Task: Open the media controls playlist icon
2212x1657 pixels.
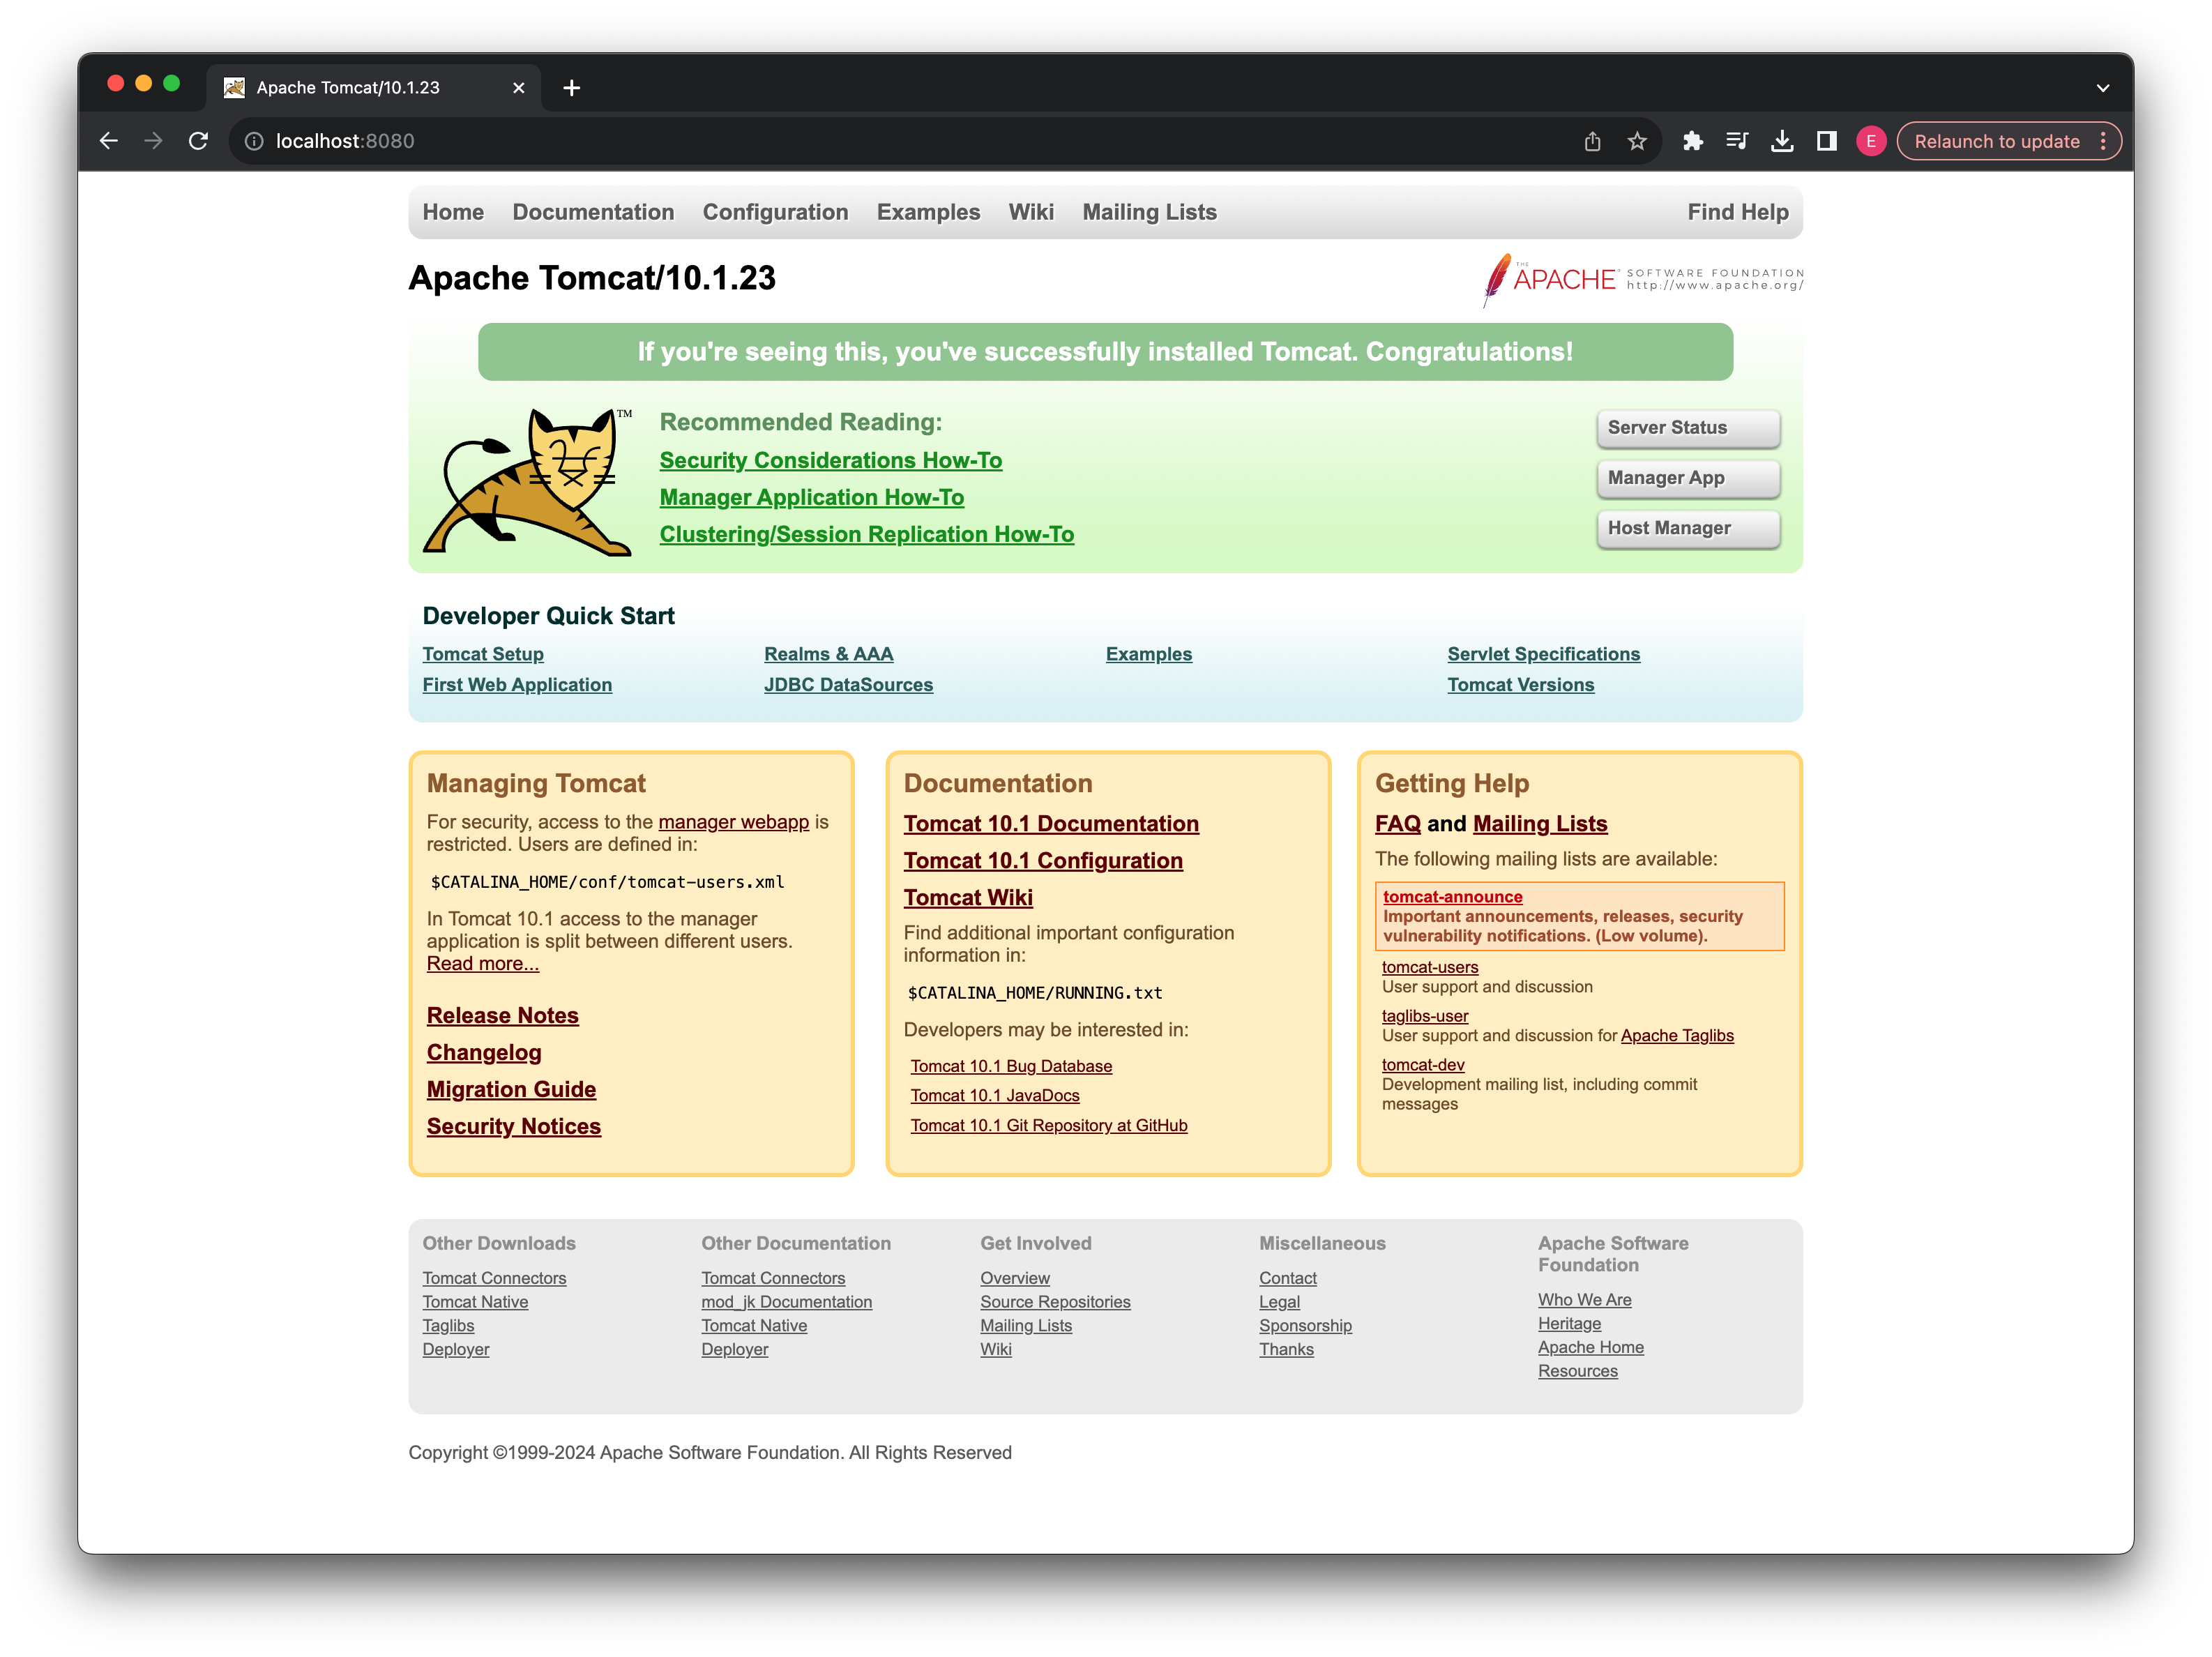Action: (x=1737, y=141)
